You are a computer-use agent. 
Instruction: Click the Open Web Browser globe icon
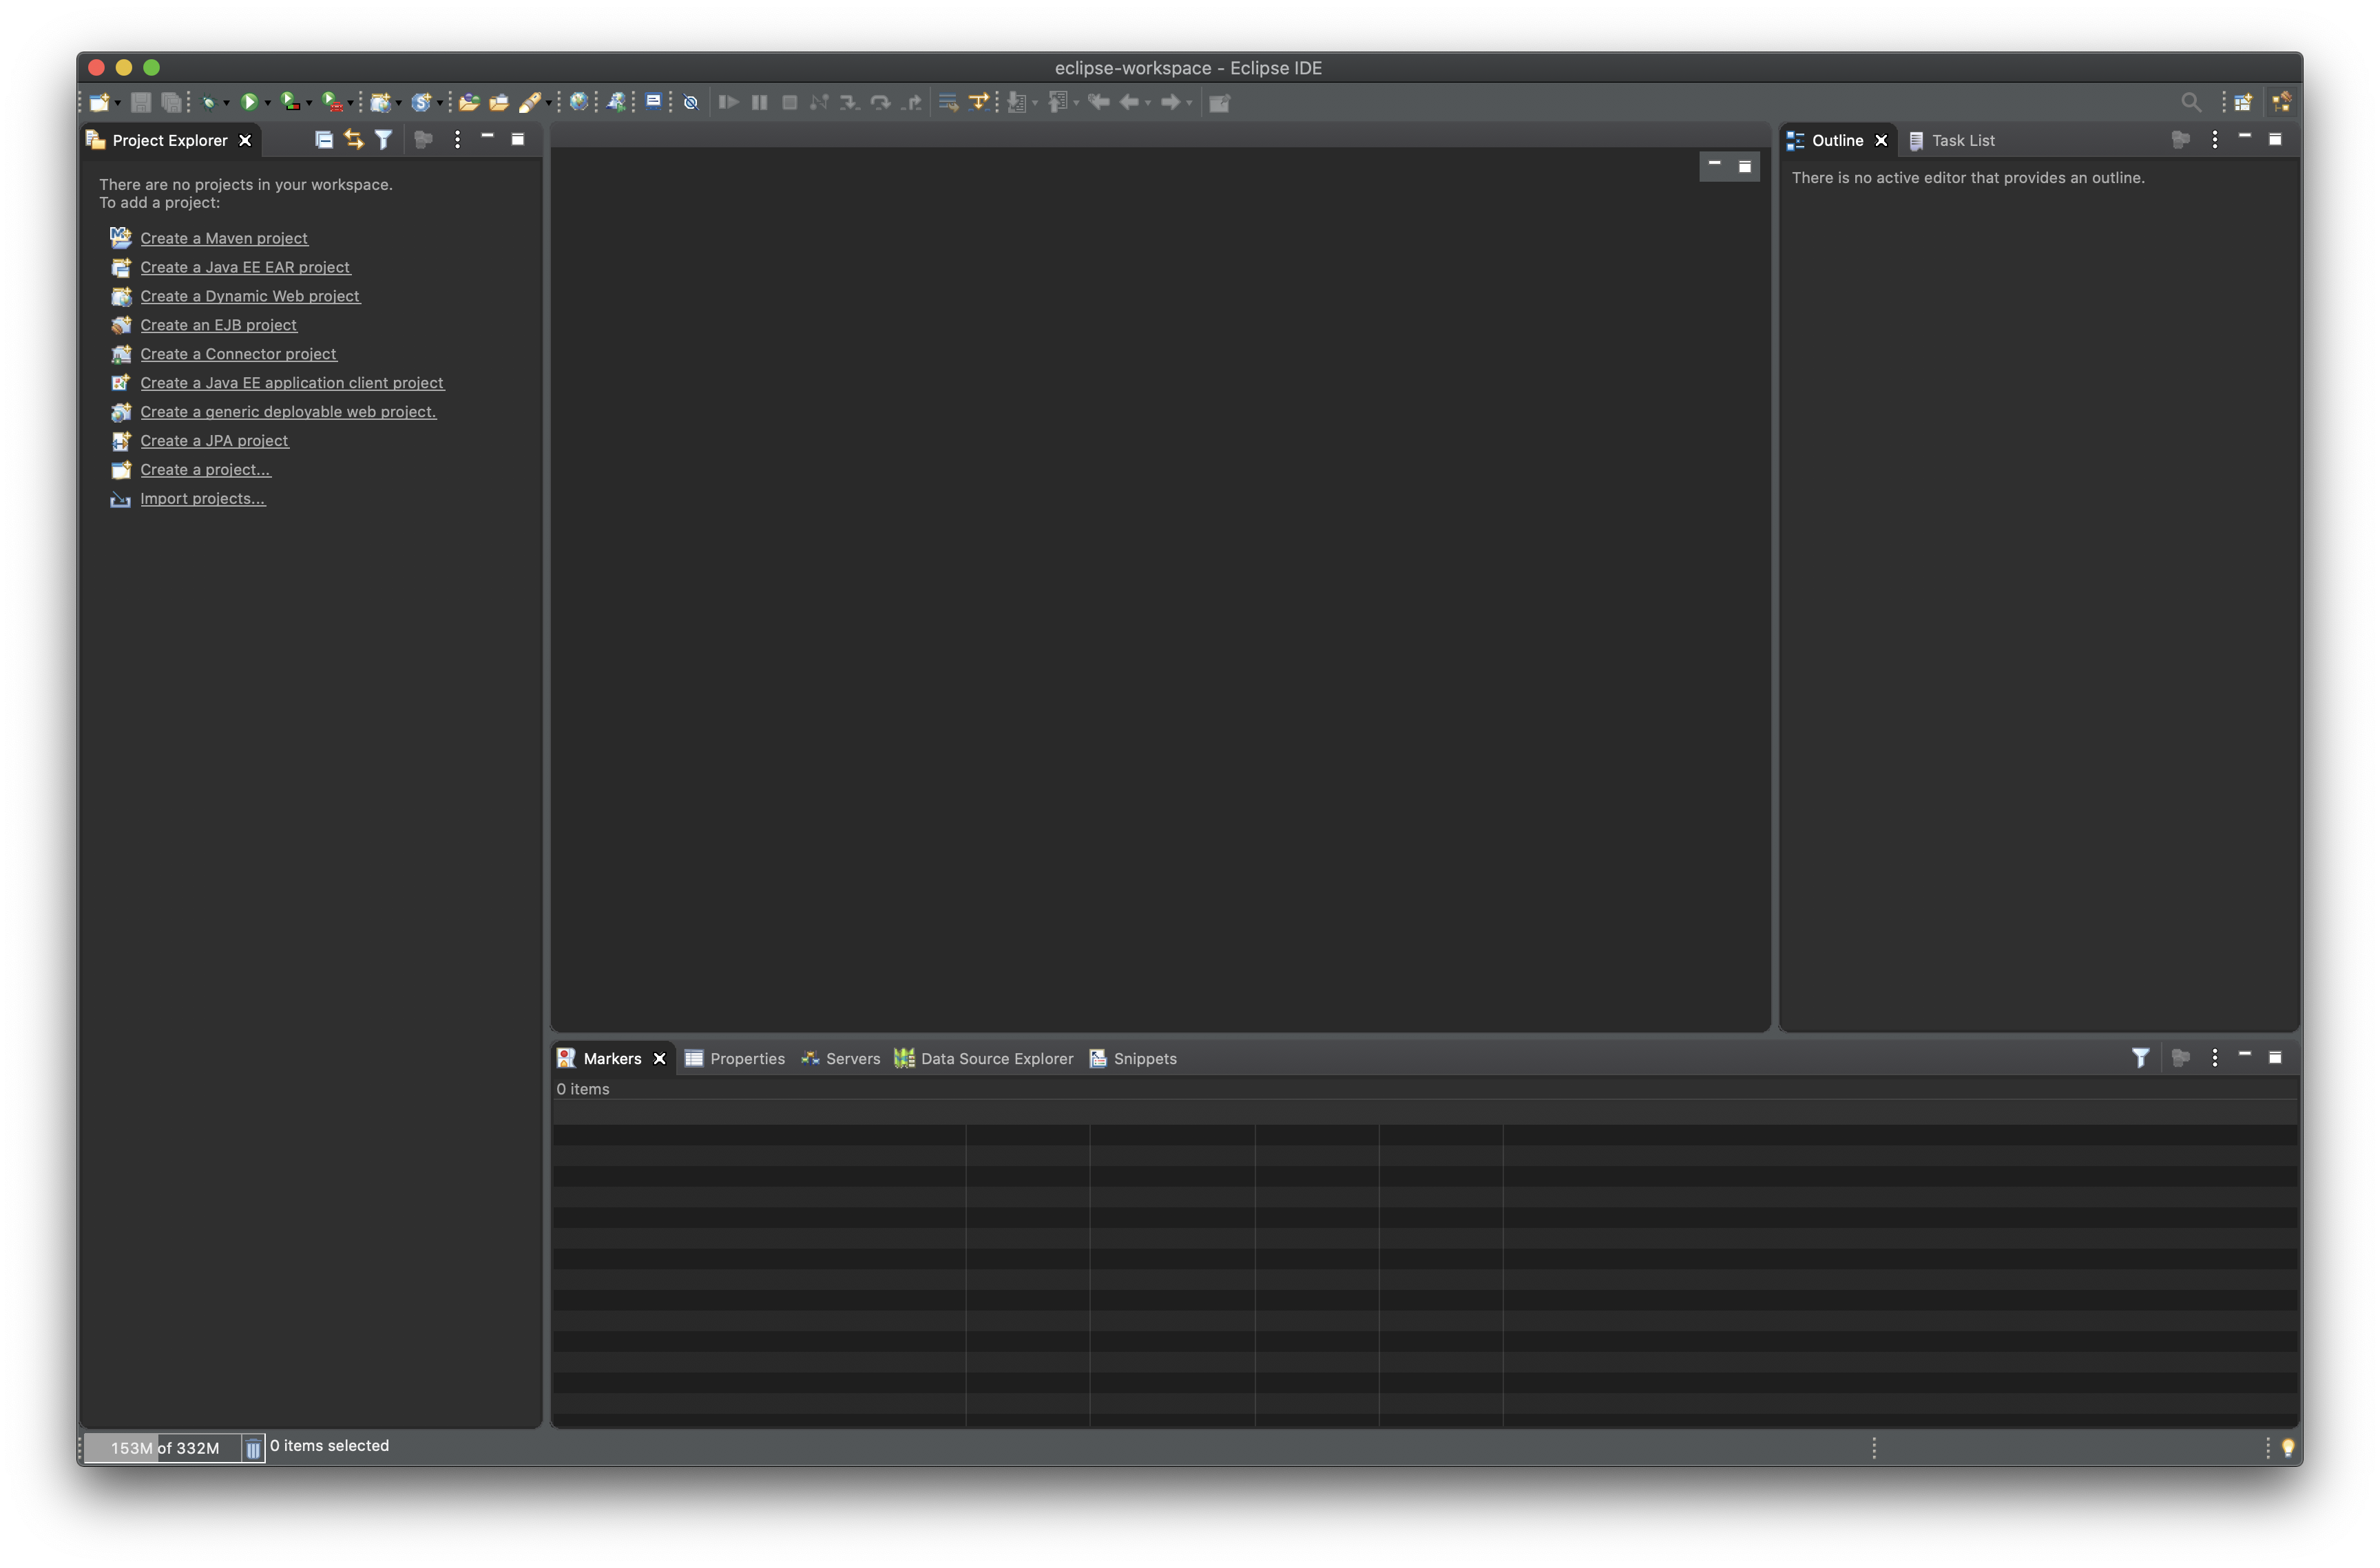pos(578,102)
